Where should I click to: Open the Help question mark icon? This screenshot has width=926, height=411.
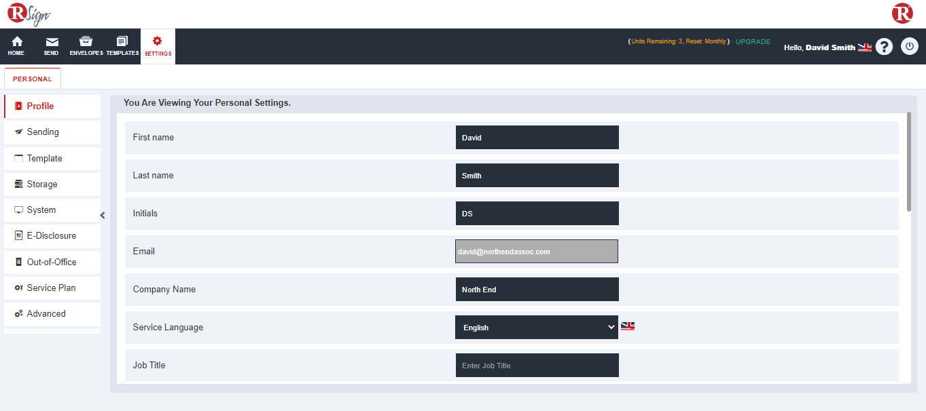click(x=884, y=47)
